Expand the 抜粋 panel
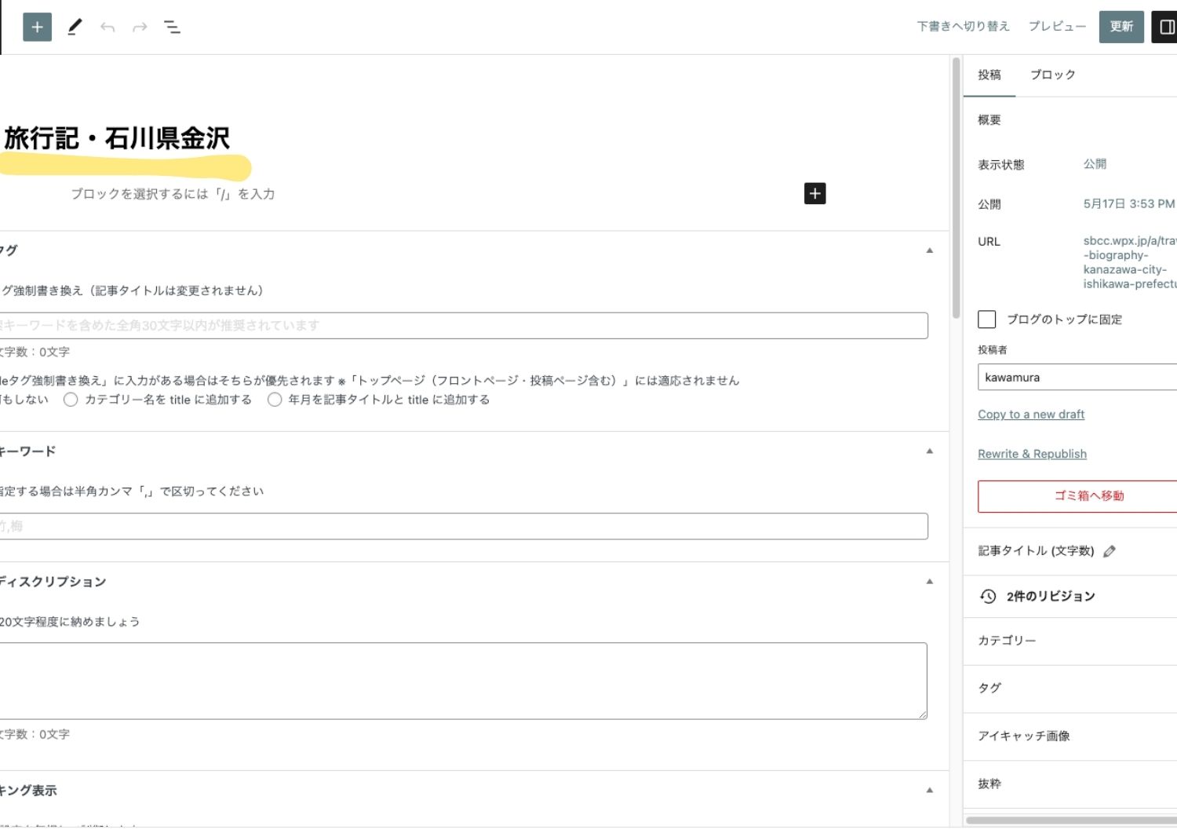Screen dimensions: 1177x833 [x=1070, y=784]
